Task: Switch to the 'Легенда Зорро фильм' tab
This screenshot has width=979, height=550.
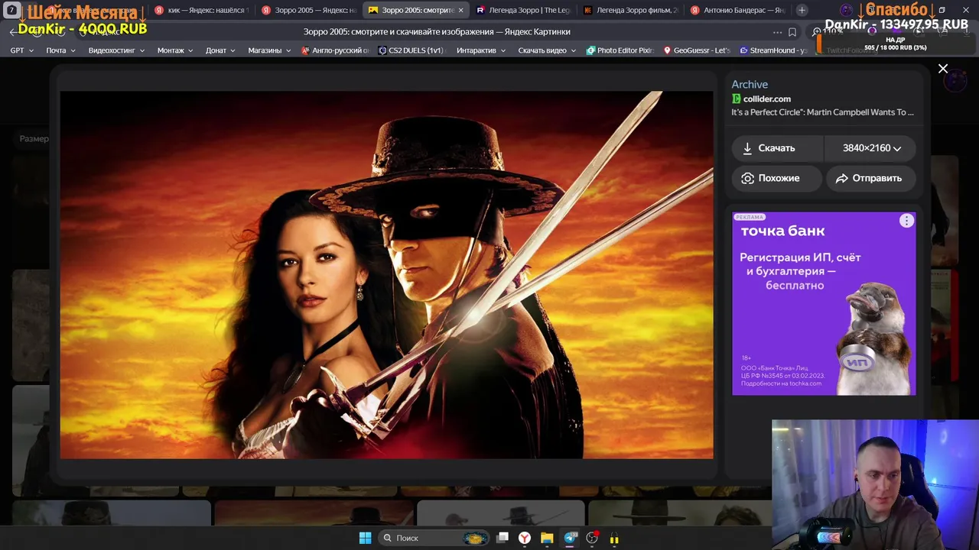Action: point(631,10)
